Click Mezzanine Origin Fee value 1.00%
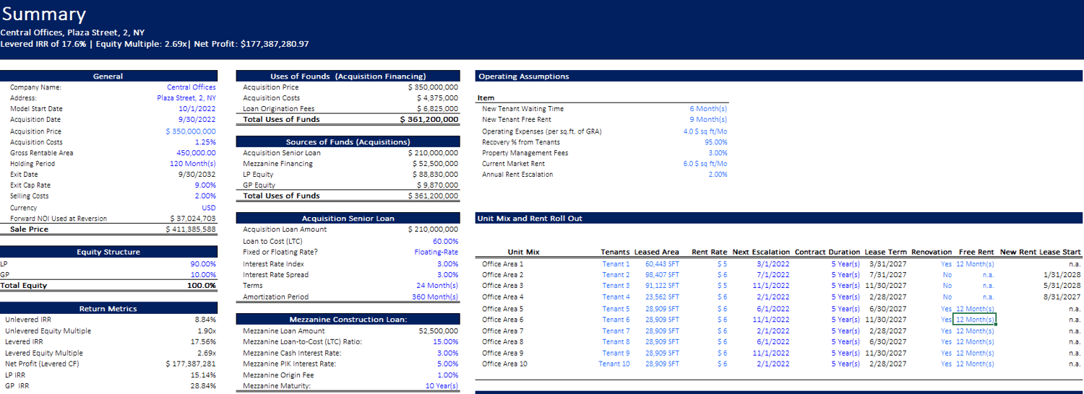The image size is (1084, 394). pyautogui.click(x=448, y=375)
